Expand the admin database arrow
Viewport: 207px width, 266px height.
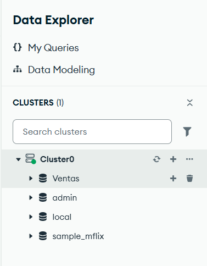pos(31,197)
